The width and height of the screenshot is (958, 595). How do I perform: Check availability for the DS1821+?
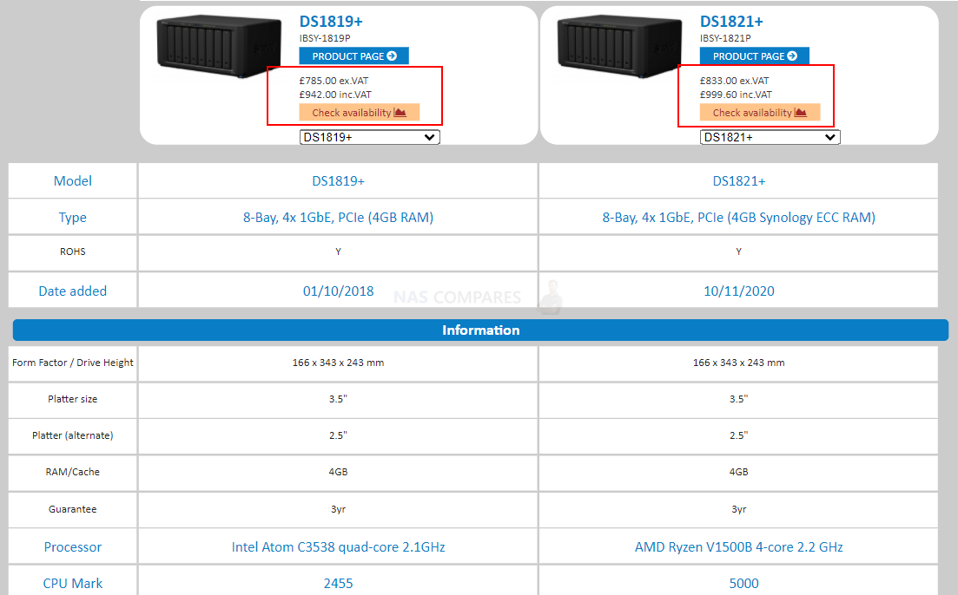coord(760,112)
